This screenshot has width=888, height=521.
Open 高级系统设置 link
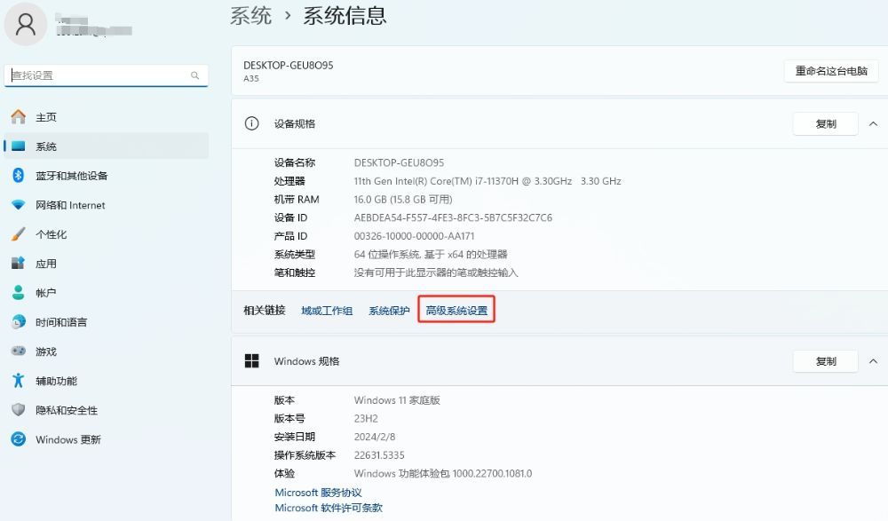pos(456,311)
